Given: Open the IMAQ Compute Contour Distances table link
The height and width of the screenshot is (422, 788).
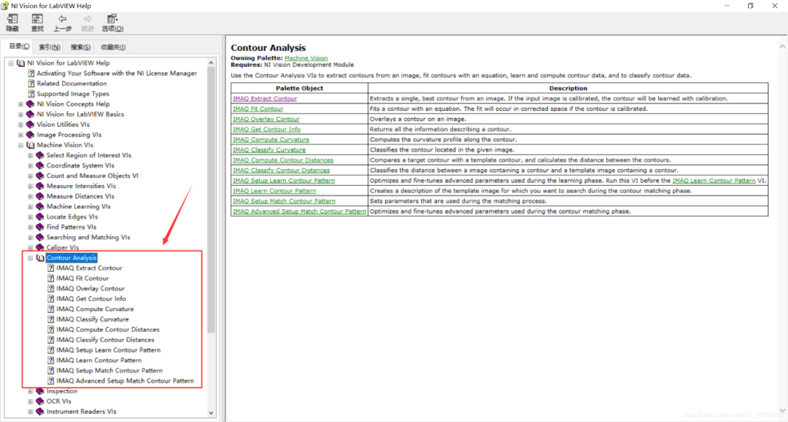Looking at the screenshot, I should pyautogui.click(x=283, y=160).
